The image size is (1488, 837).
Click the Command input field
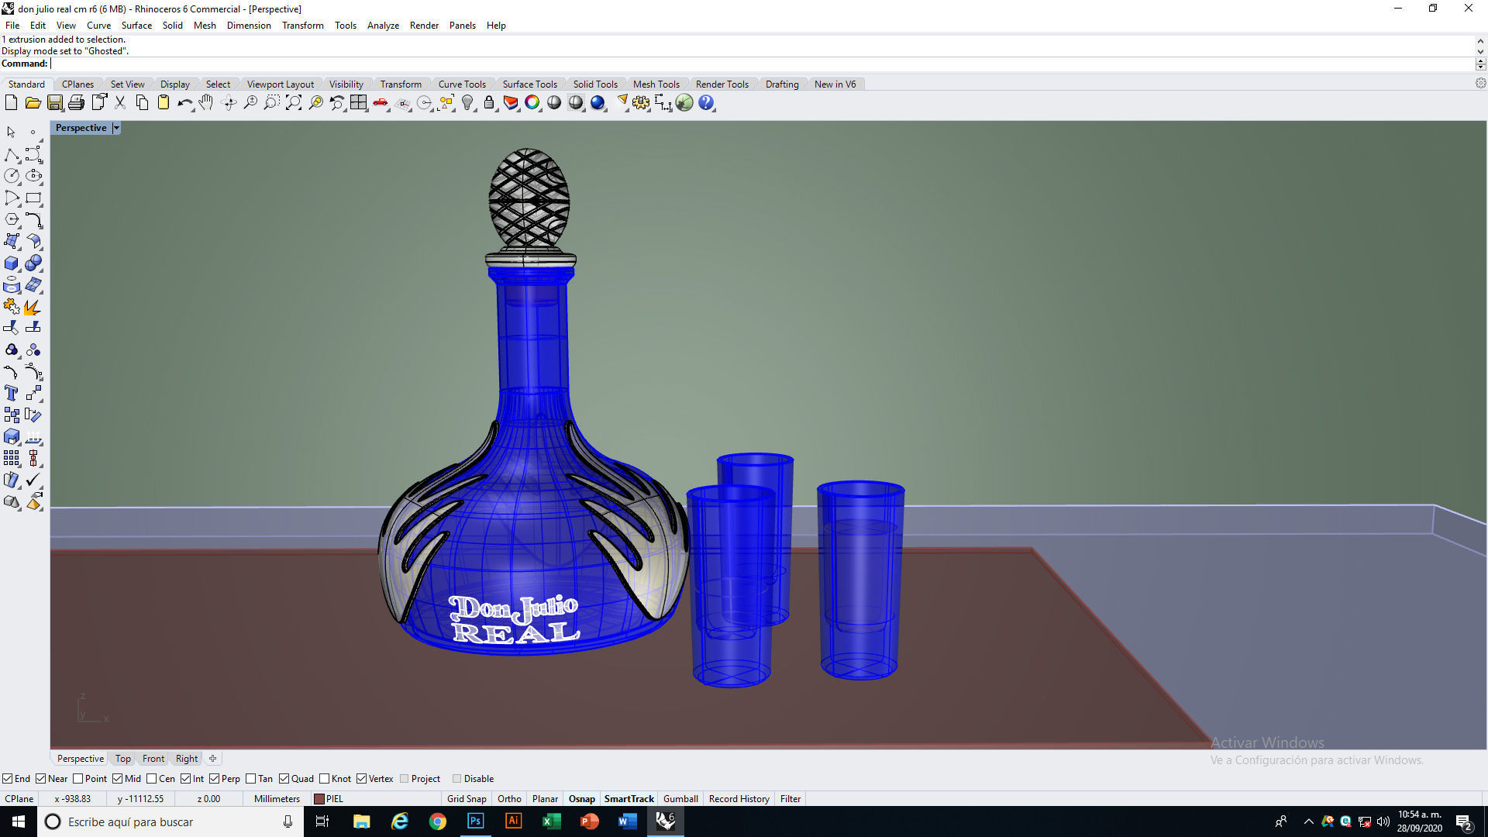pyautogui.click(x=763, y=64)
